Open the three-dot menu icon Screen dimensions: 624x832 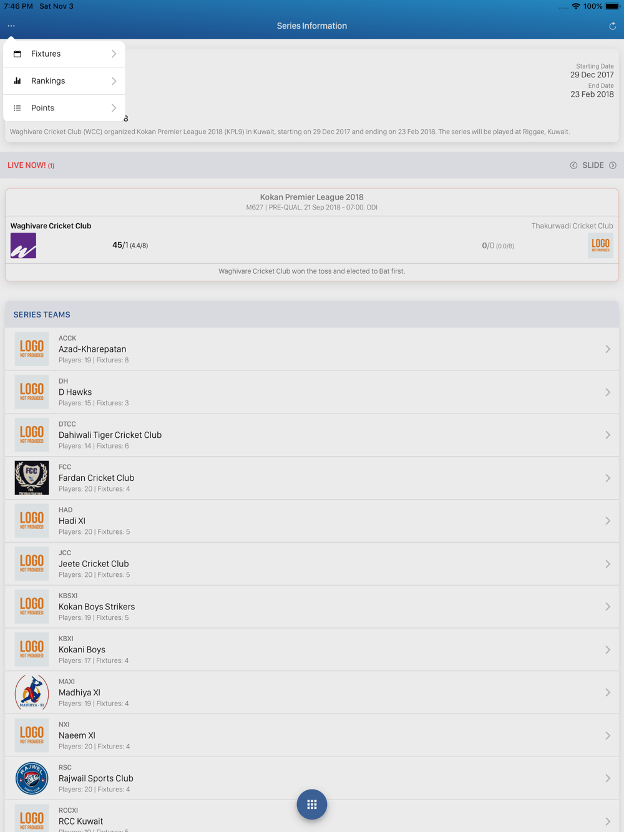click(11, 26)
